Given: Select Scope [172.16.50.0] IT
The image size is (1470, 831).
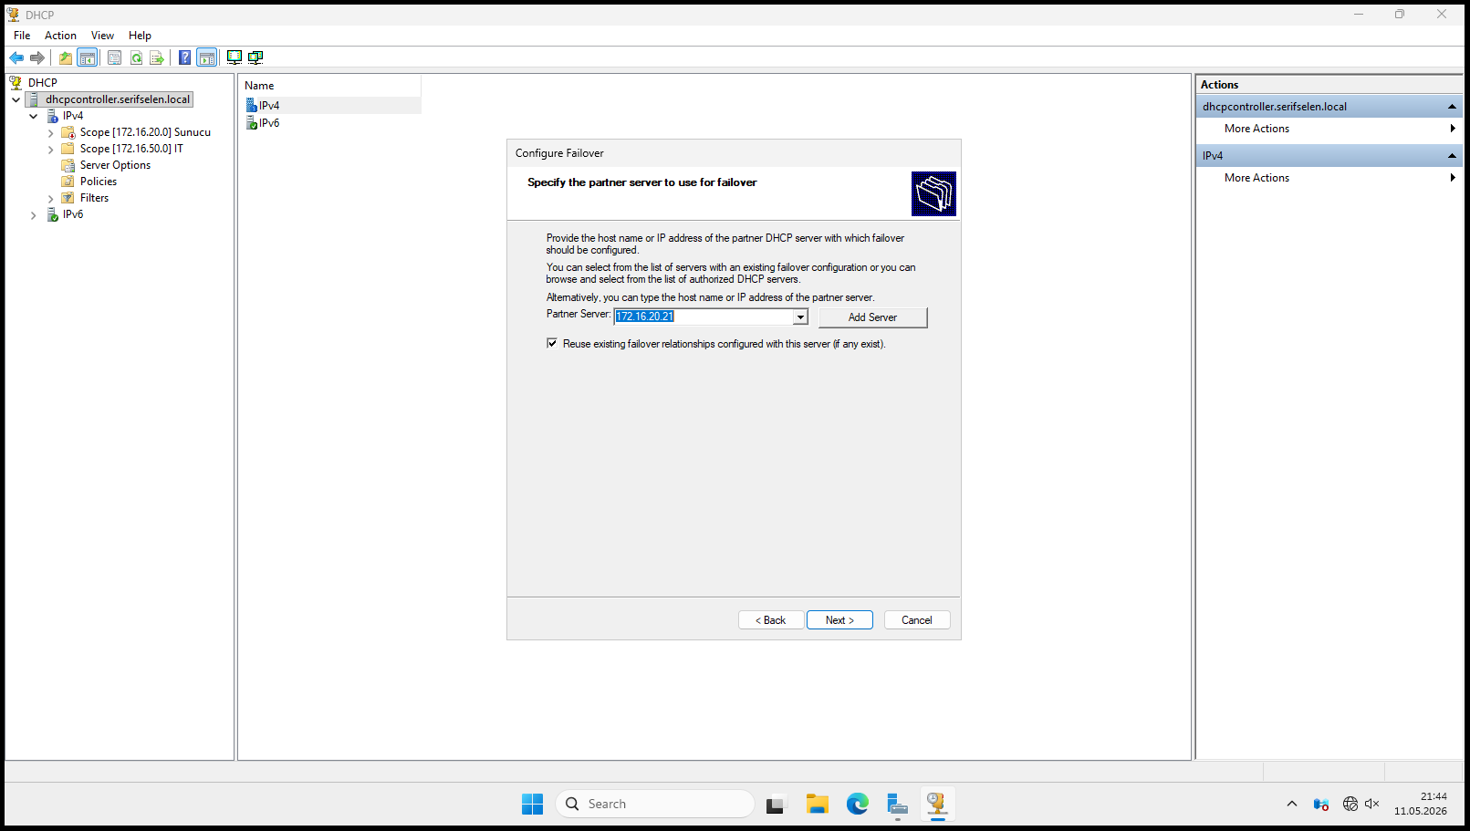Looking at the screenshot, I should (131, 149).
